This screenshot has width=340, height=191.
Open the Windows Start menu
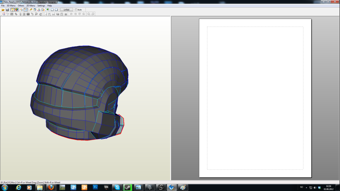[5, 188]
